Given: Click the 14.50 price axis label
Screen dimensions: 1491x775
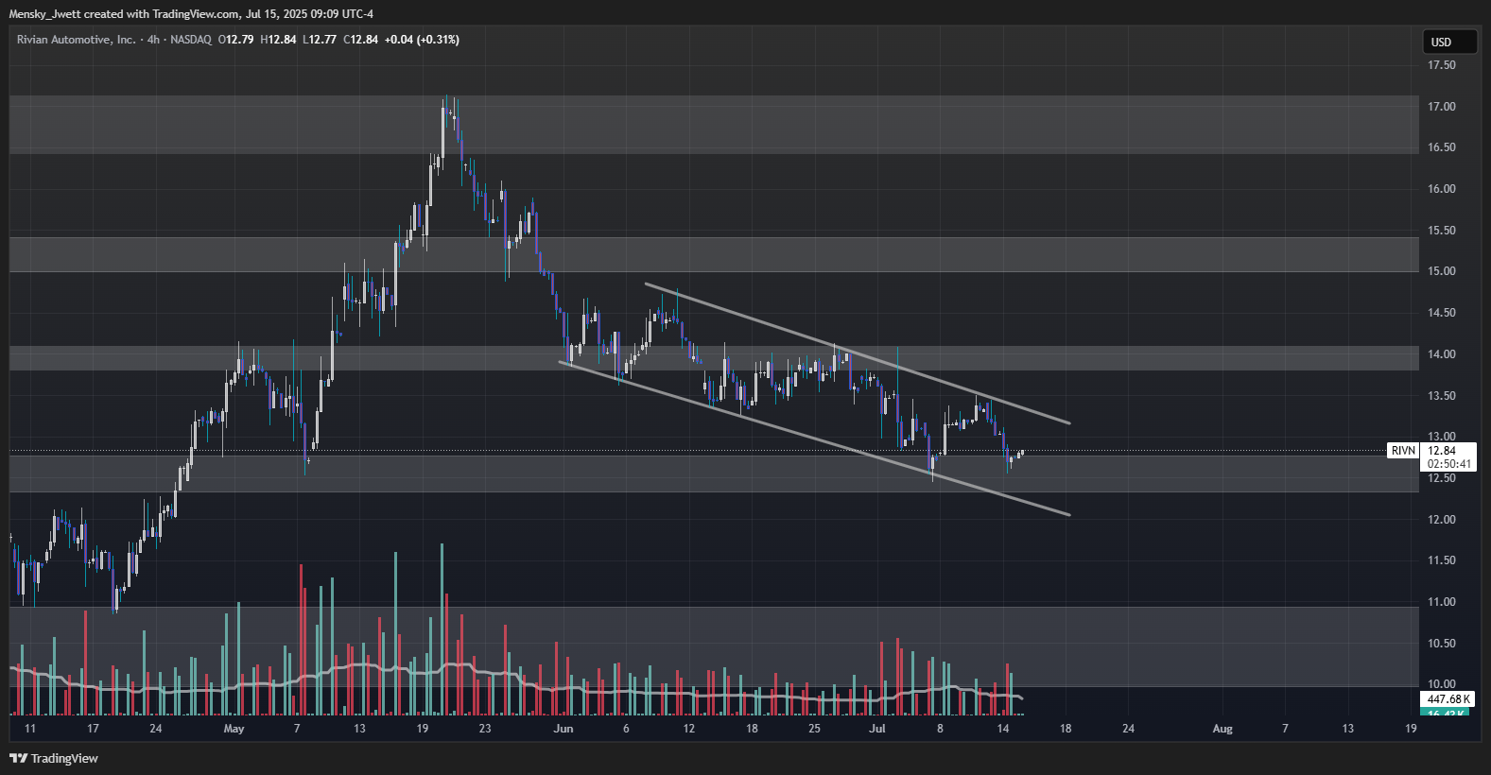Looking at the screenshot, I should 1442,313.
